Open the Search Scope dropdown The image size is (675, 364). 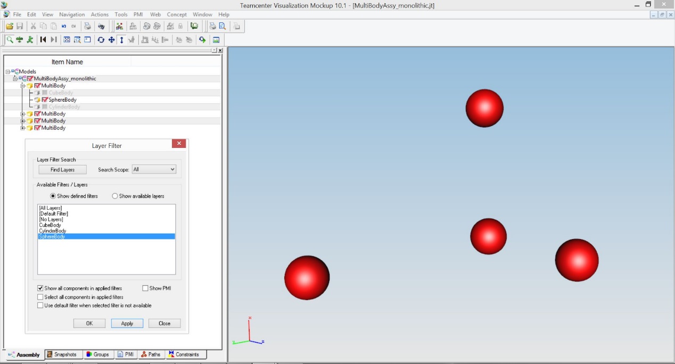(154, 169)
